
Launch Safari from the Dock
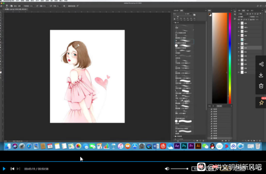click(x=29, y=146)
